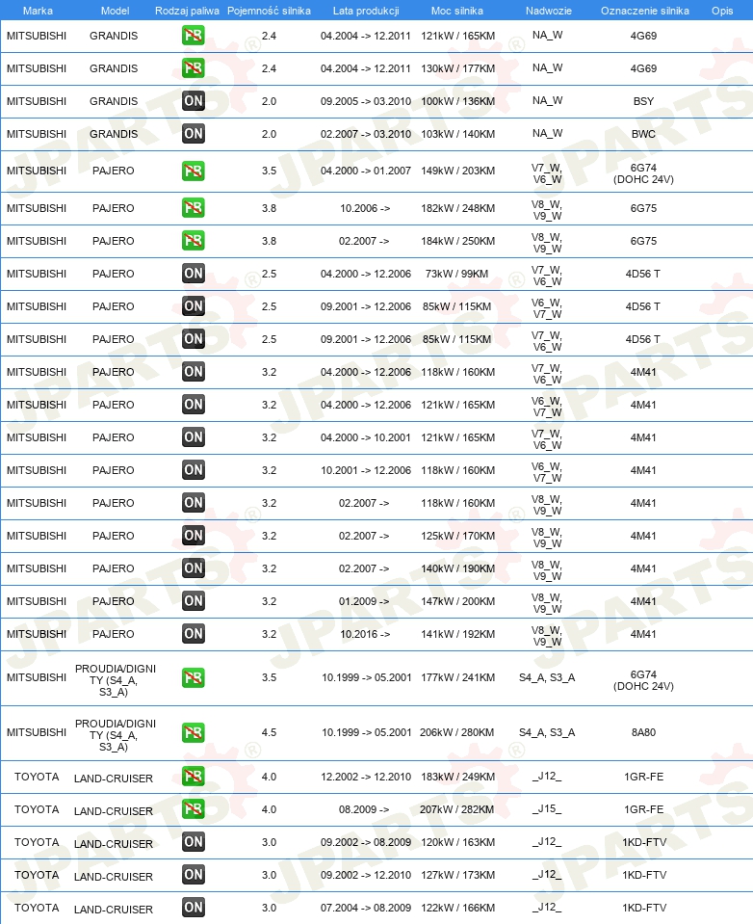Select the 8A80 engine code cell

(643, 732)
